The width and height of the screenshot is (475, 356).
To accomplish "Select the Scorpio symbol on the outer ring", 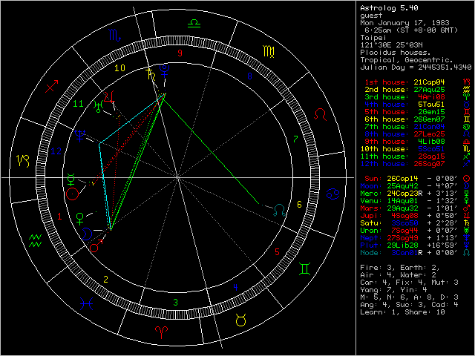I will (x=114, y=36).
